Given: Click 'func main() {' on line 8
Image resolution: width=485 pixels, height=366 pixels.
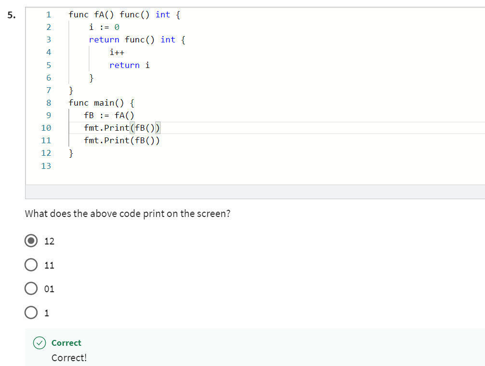Looking at the screenshot, I should pyautogui.click(x=101, y=103).
